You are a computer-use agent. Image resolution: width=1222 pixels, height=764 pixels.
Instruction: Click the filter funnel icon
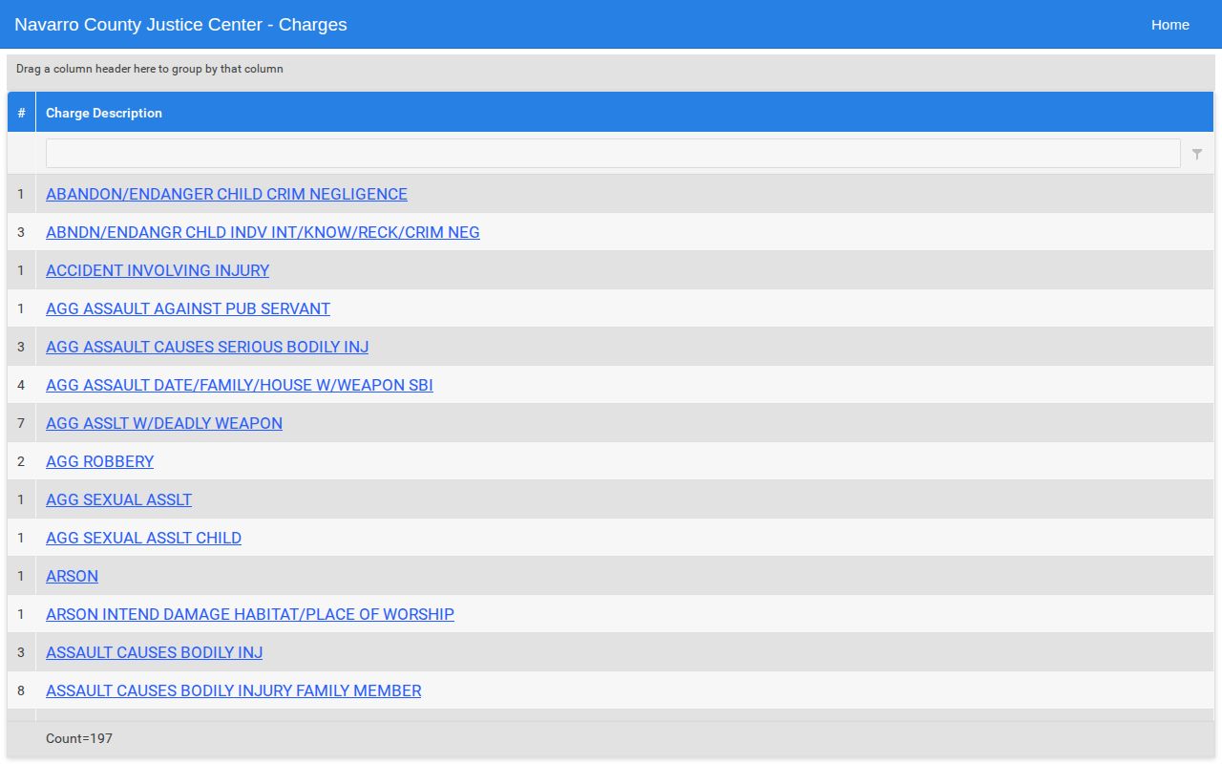(1197, 154)
